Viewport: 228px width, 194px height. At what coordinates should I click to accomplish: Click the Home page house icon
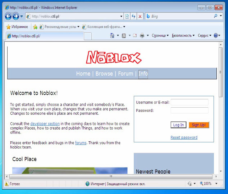112,36
